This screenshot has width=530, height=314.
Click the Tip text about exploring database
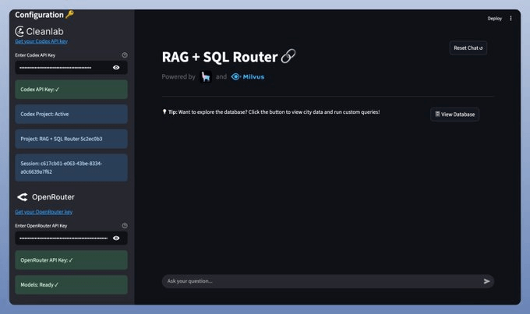coord(274,112)
